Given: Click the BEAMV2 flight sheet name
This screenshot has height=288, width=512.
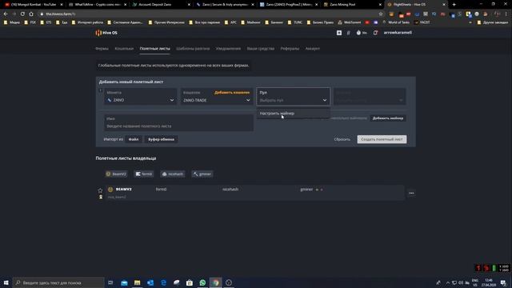Looking at the screenshot, I should 124,190.
